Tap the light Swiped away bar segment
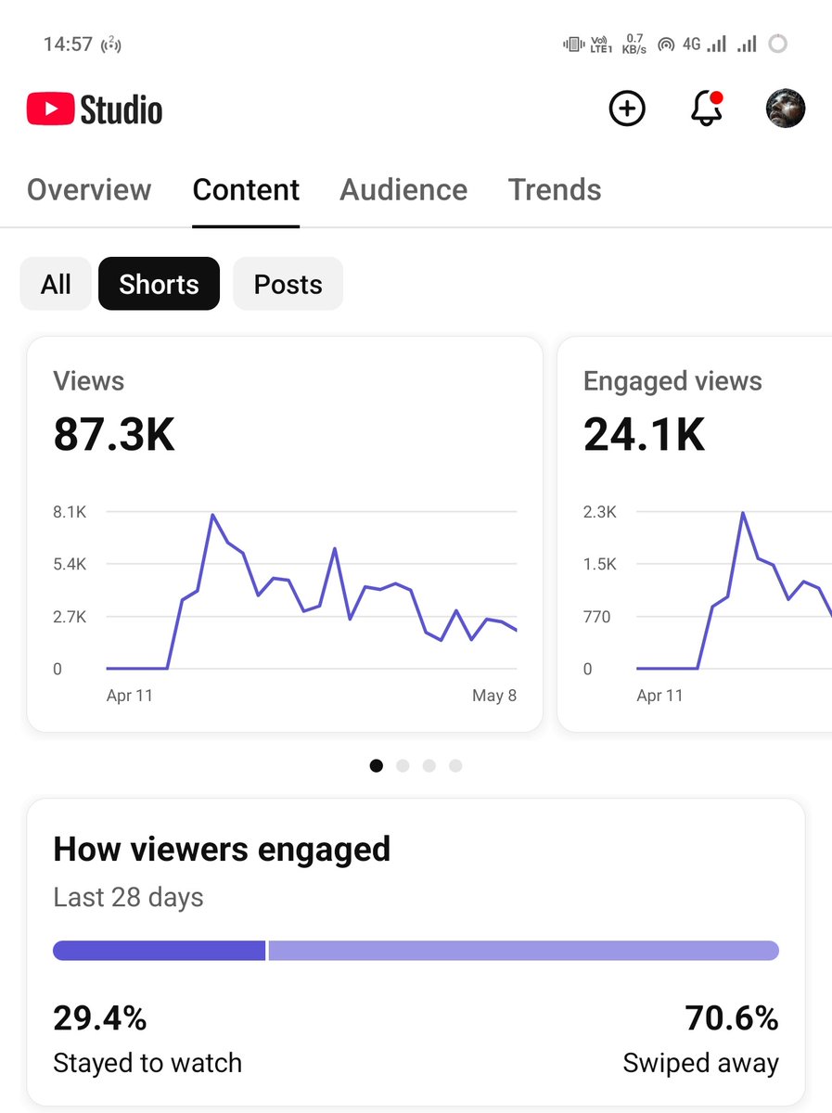832x1113 pixels. pyautogui.click(x=524, y=951)
